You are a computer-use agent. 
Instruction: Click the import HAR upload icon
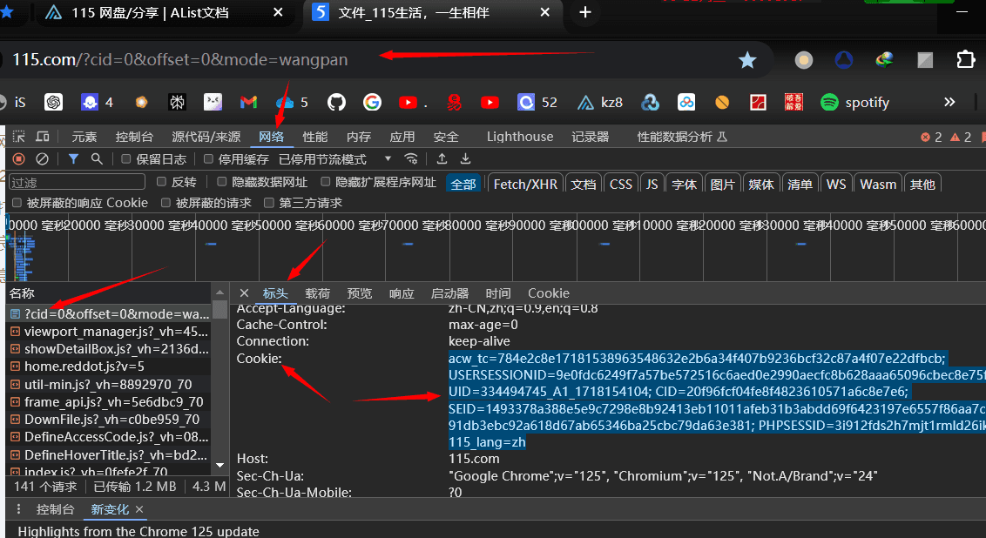click(x=442, y=159)
